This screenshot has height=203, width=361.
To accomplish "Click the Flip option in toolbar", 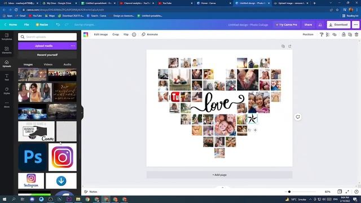I will pyautogui.click(x=126, y=34).
